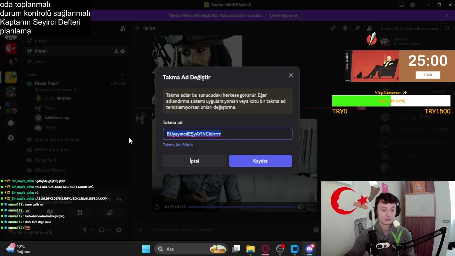This screenshot has height=256, width=455.
Task: Expand the video to fullscreen
Action: [310, 207]
